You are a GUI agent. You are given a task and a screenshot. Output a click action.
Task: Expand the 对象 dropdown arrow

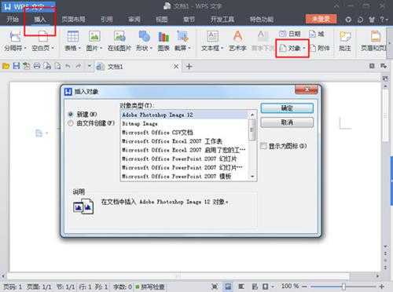tap(304, 48)
